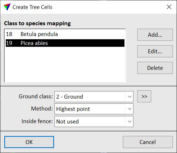Viewport: 177px width, 153px height.
Task: Click Add... to add a species mapping
Action: [x=155, y=35]
